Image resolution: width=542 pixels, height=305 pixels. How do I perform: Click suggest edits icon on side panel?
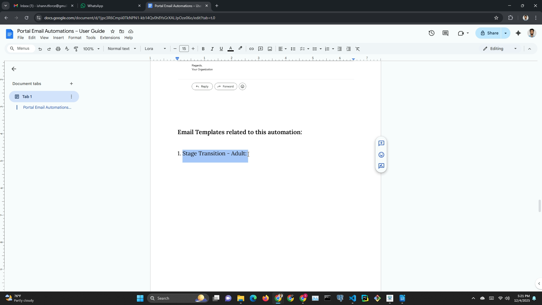tap(381, 166)
